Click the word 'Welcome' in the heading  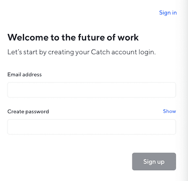click(x=28, y=37)
